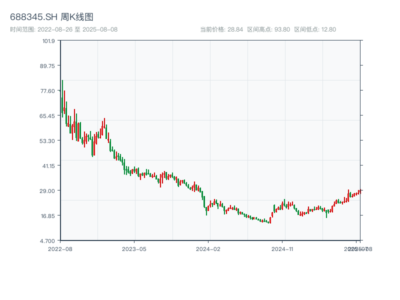Viewport: 400px width, 300px height.
Task: Select the 区间低点 12.80 label
Action: pyautogui.click(x=315, y=29)
